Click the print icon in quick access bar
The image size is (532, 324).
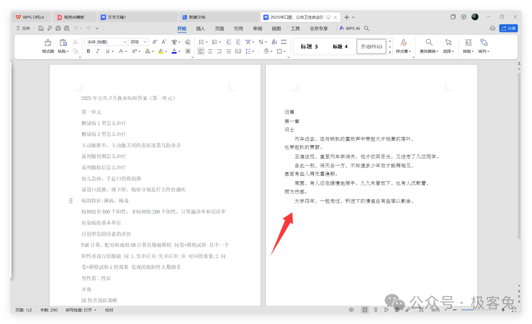tap(58, 29)
